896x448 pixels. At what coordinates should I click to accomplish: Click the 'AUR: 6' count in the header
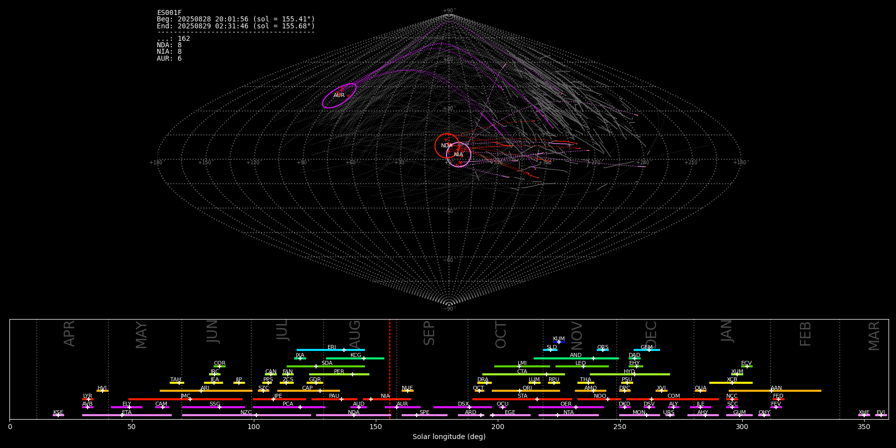(169, 59)
